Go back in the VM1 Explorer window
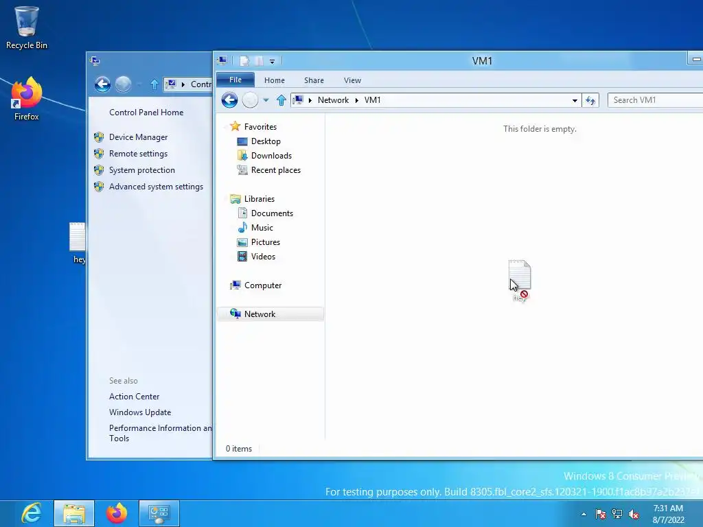Screen dimensions: 703x527 point(229,100)
